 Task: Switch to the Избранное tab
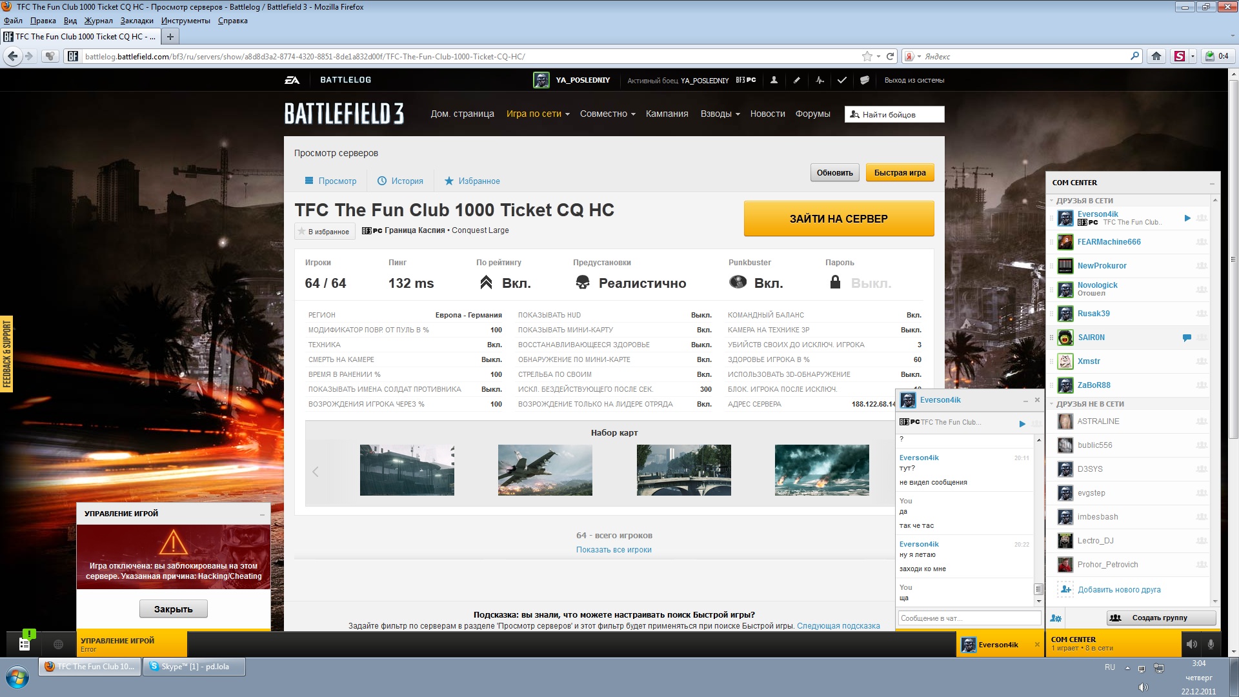coord(472,181)
